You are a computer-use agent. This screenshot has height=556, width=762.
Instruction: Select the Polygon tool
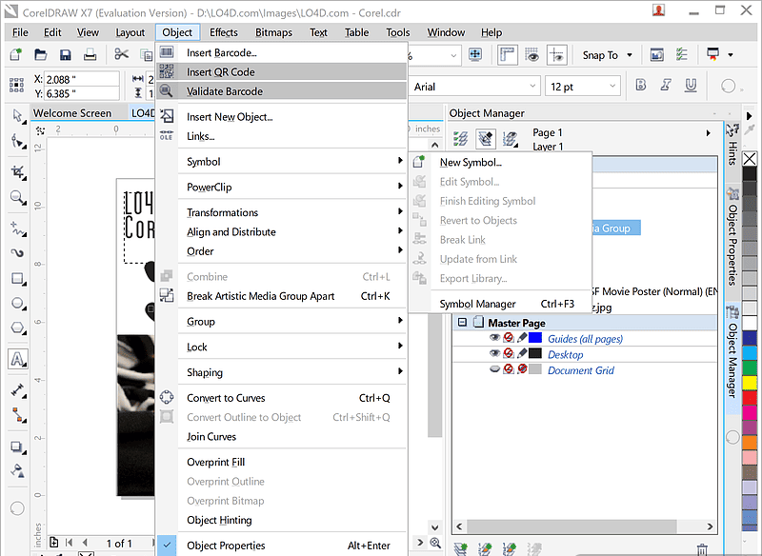pos(18,328)
